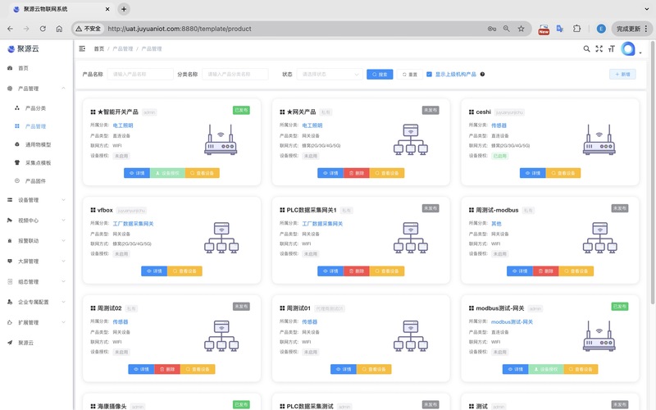Expand the 设备管理 sidebar menu
The width and height of the screenshot is (656, 410).
(x=36, y=200)
